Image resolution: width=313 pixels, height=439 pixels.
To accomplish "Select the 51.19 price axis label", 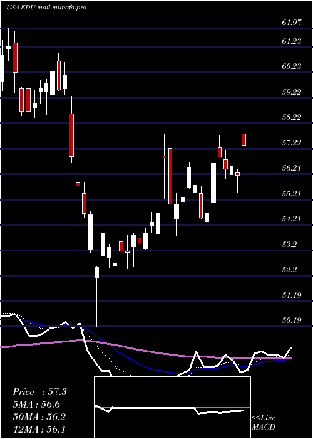I will pyautogui.click(x=292, y=295).
